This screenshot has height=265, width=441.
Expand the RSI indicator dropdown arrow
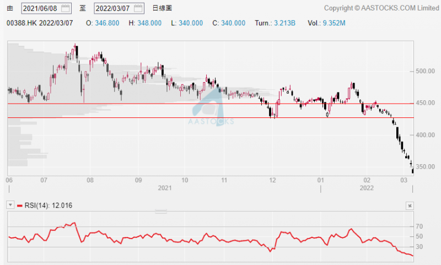[10, 205]
